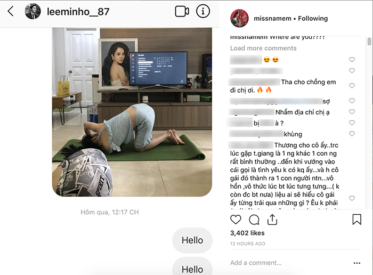The height and width of the screenshot is (275, 373).
Task: Save the post with the bookmark icon
Action: (x=357, y=220)
